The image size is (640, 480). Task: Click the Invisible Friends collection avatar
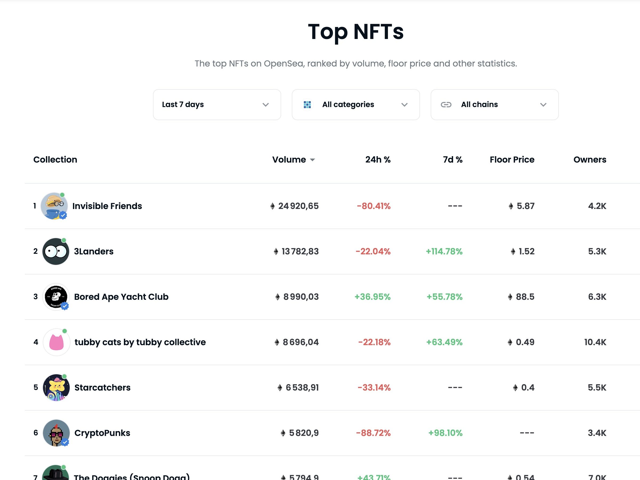click(x=54, y=206)
